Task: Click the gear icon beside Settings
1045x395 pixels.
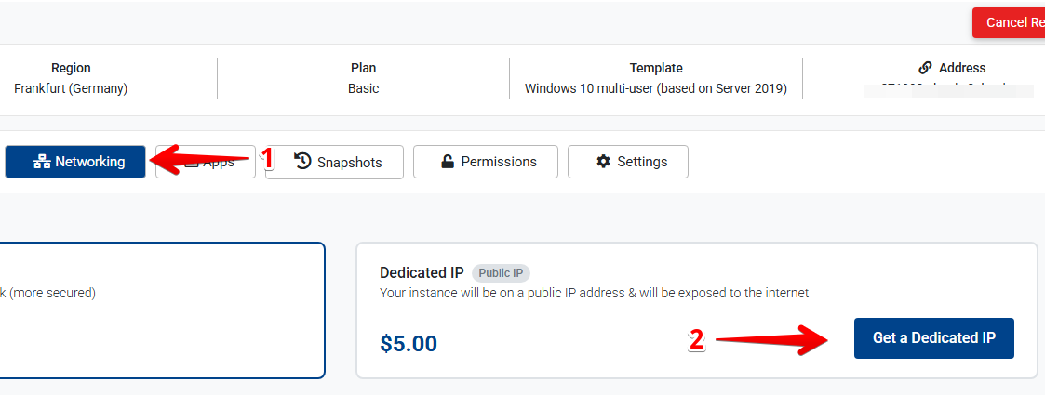Action: coord(603,162)
